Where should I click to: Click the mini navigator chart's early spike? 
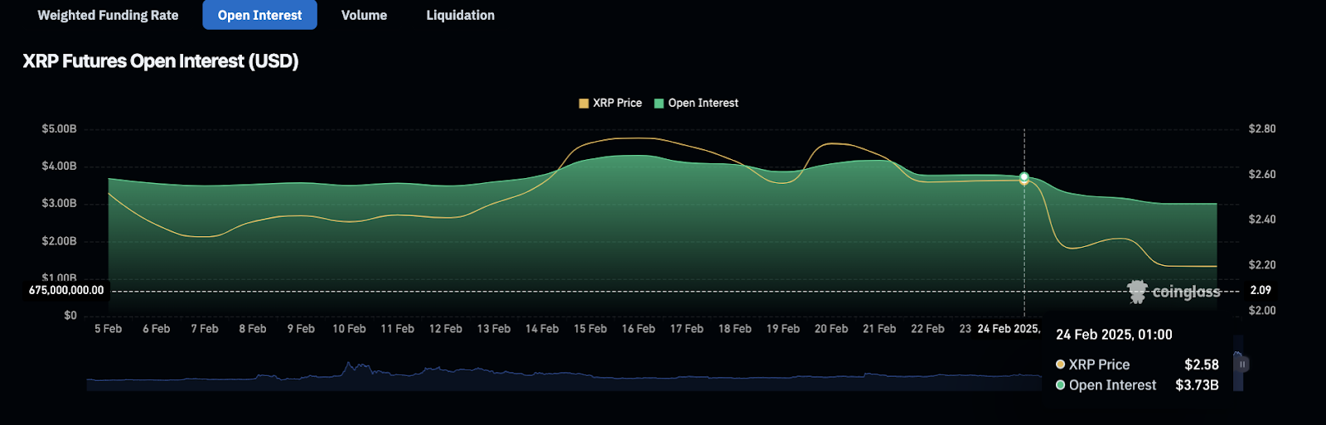349,365
